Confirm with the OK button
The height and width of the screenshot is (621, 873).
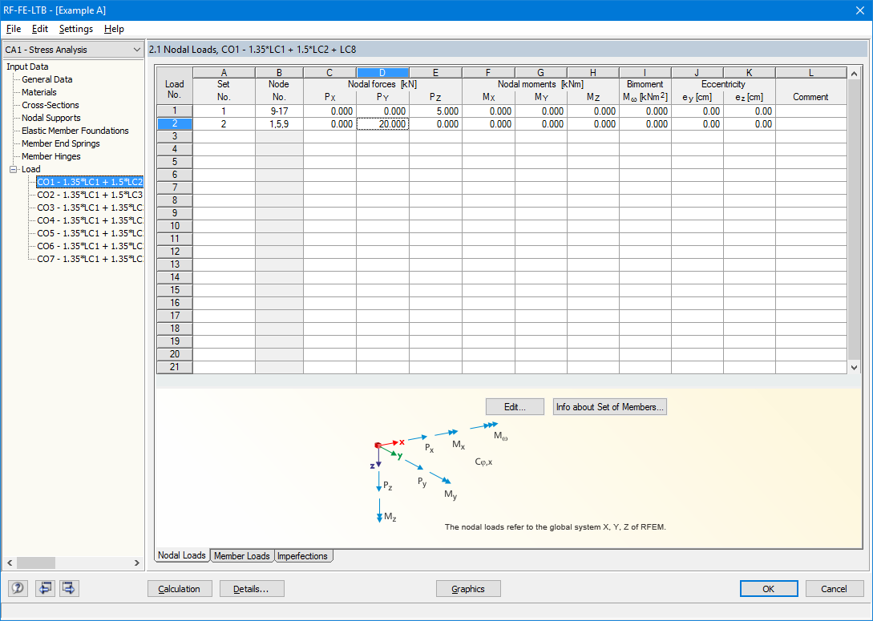[x=768, y=589]
